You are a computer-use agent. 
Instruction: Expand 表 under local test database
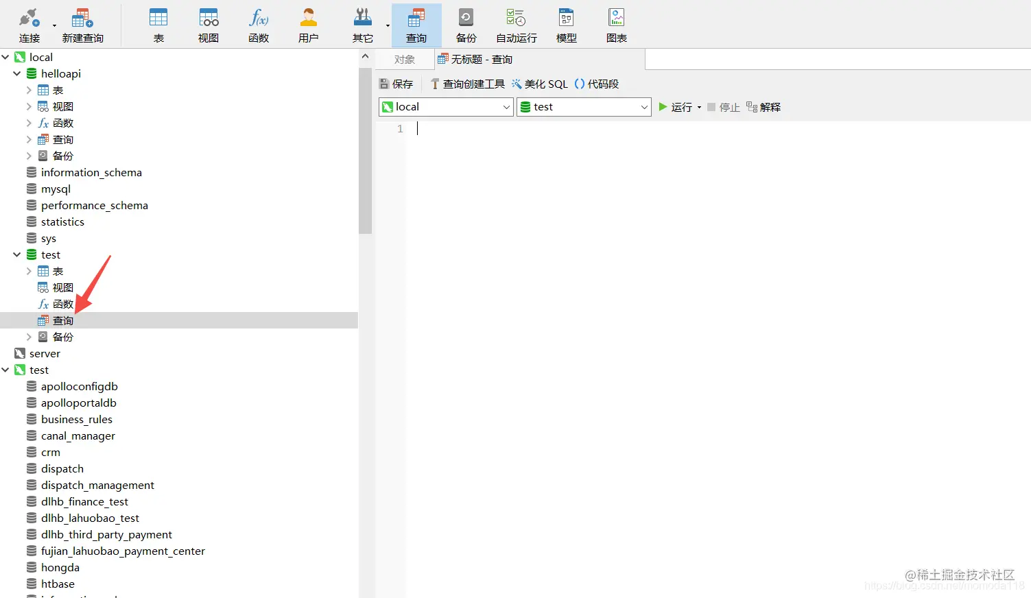point(29,271)
